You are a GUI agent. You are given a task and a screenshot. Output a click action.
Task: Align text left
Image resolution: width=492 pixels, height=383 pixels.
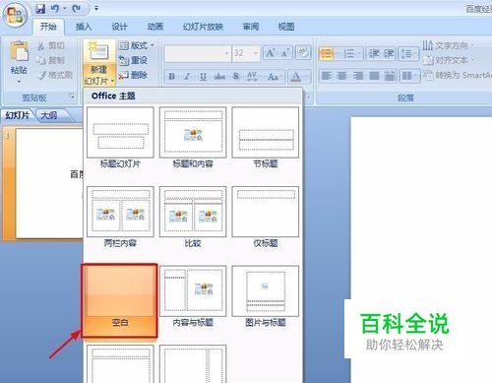(326, 76)
